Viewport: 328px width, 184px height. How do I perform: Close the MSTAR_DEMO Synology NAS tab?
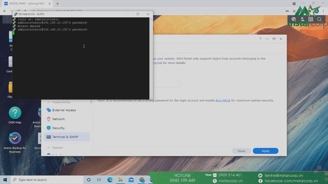50,4
